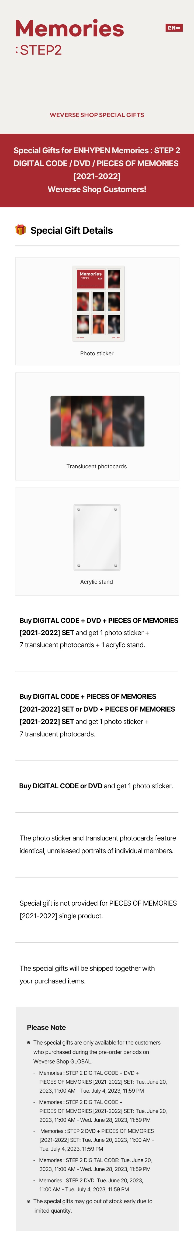Click the Photo sticker caption

(97, 353)
